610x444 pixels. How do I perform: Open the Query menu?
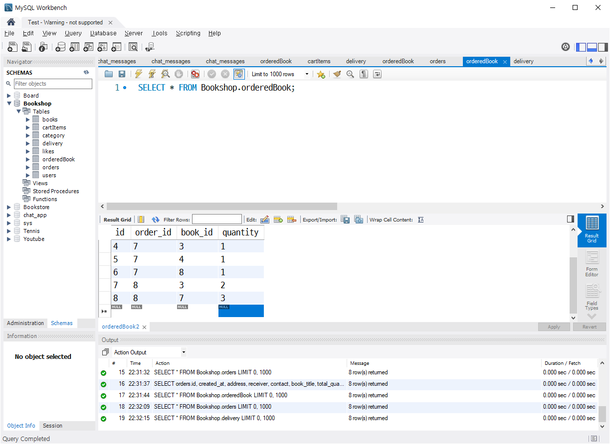click(73, 33)
